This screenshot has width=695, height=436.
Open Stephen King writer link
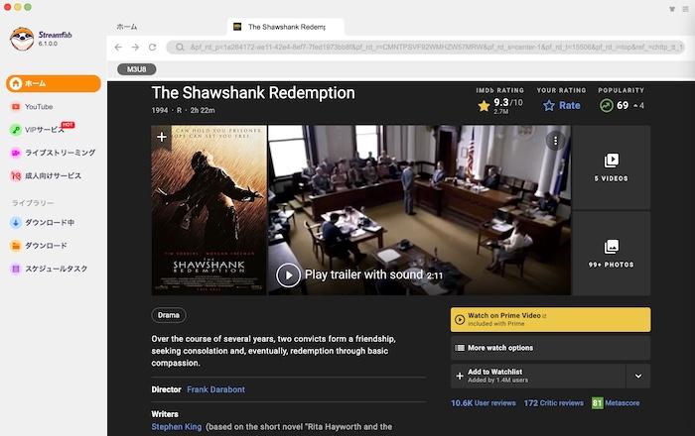177,427
